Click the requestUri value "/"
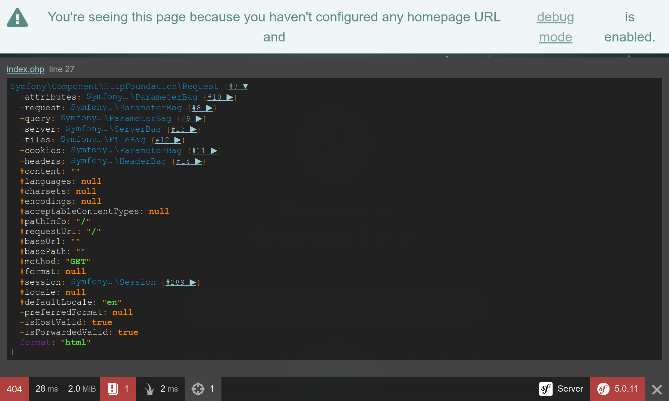 (94, 232)
